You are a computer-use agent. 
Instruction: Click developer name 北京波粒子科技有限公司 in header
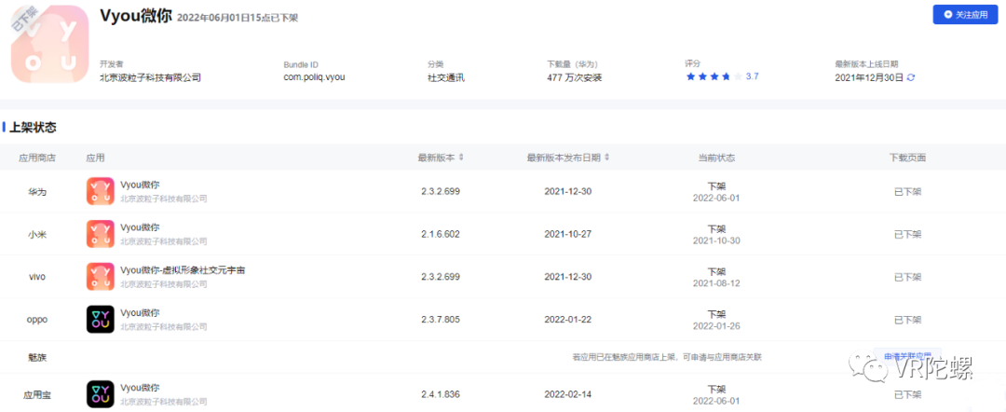point(150,77)
